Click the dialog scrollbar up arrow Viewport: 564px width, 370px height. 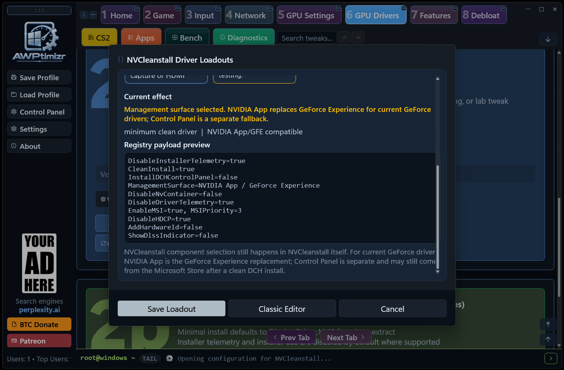pos(438,79)
